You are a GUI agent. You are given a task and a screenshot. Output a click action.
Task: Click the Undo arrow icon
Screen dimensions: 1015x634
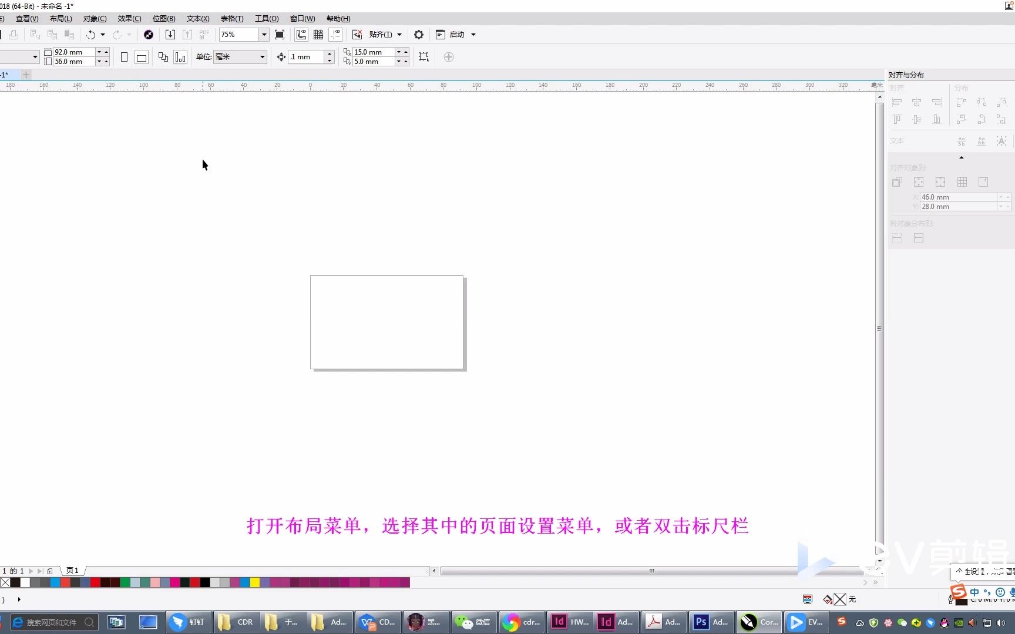pyautogui.click(x=91, y=34)
